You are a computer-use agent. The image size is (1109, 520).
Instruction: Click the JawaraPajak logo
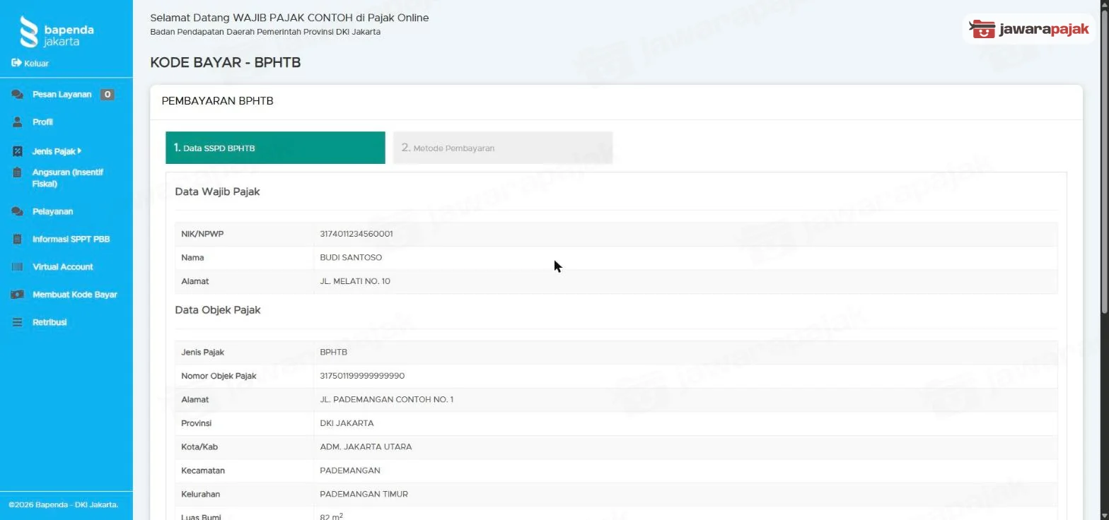pos(1029,29)
